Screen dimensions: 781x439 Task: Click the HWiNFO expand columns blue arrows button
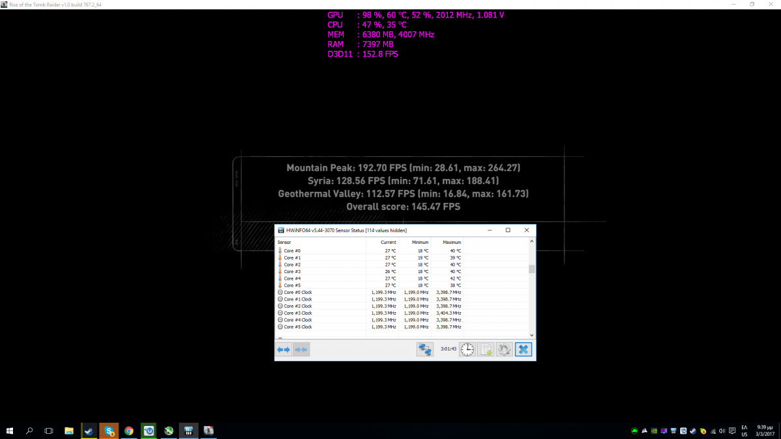click(x=284, y=349)
